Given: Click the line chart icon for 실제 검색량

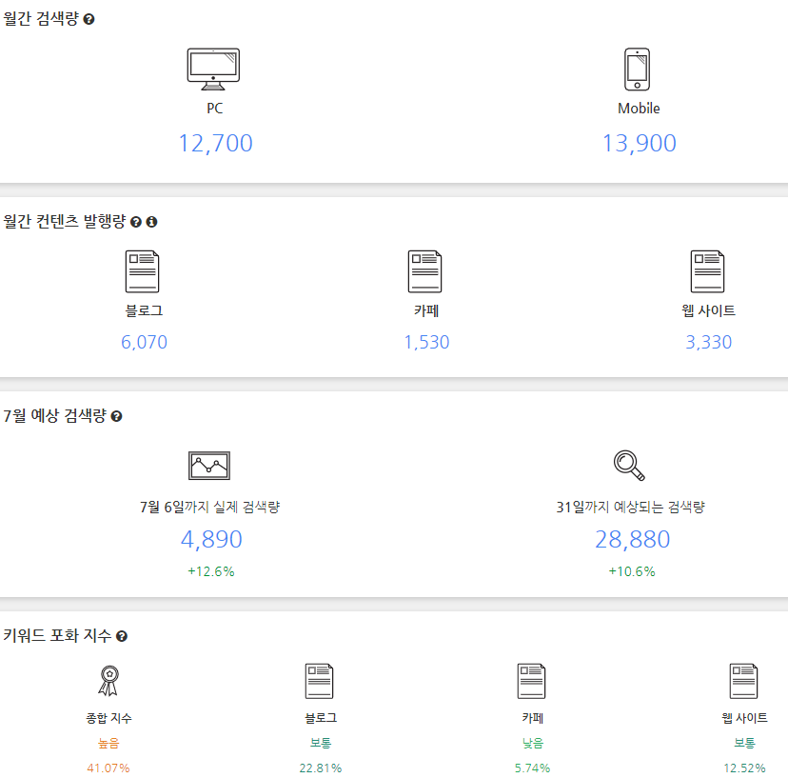Looking at the screenshot, I should [209, 466].
